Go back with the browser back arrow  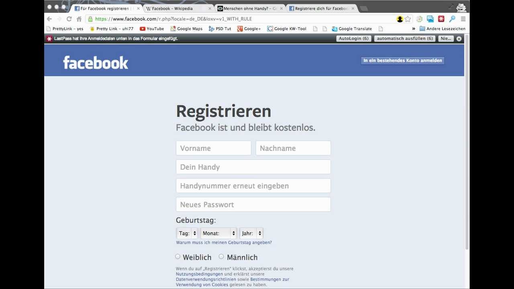click(49, 19)
